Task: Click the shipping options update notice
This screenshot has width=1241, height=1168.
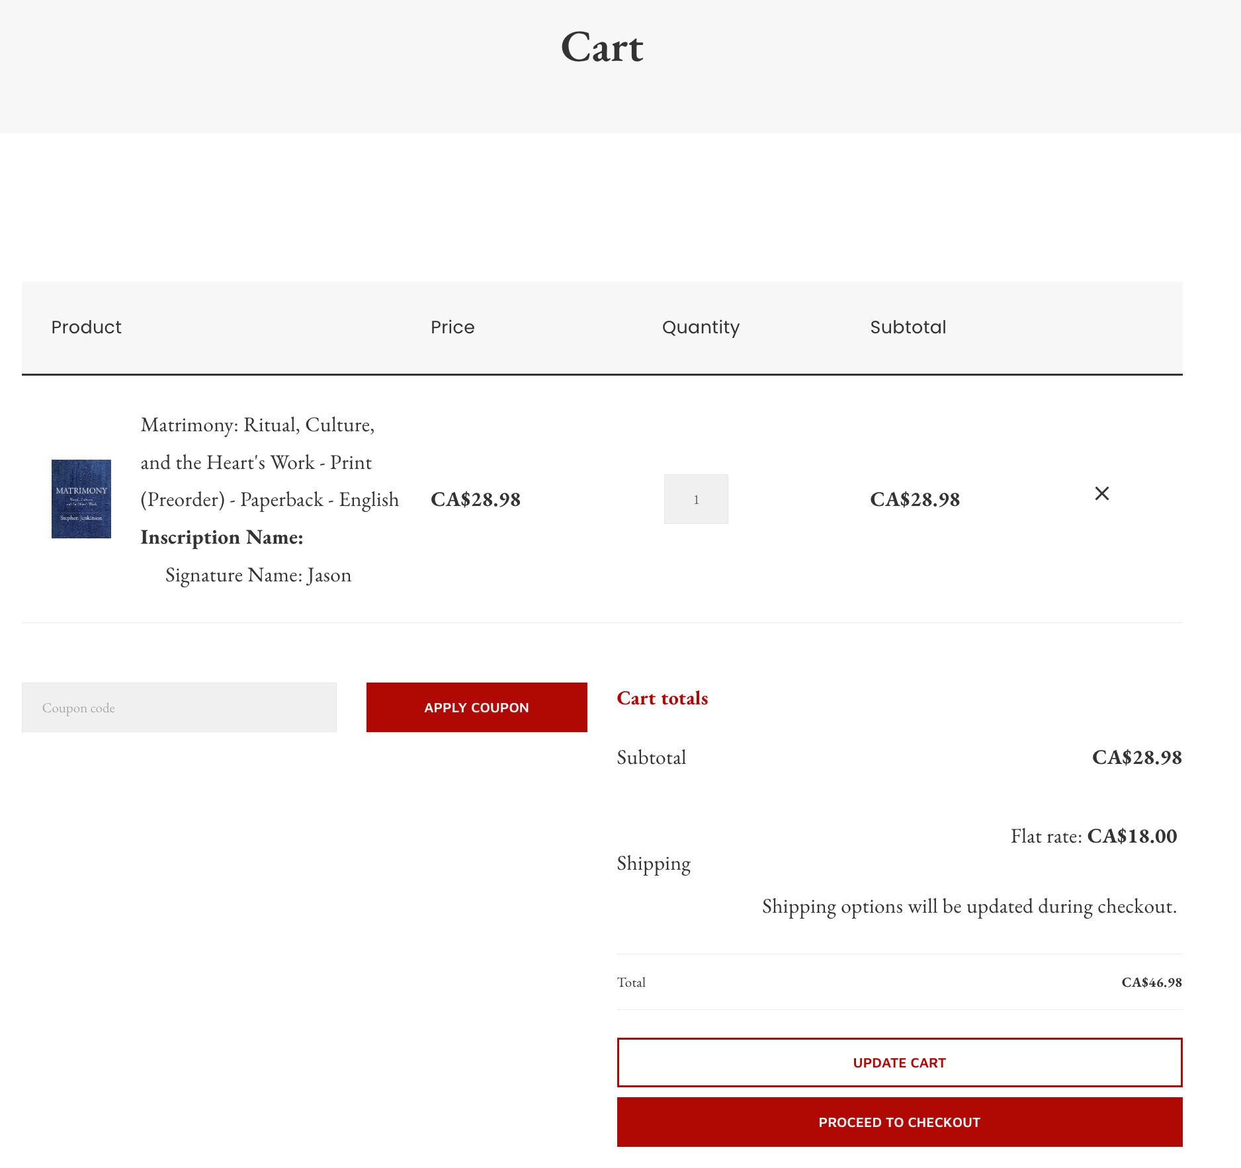Action: 969,906
